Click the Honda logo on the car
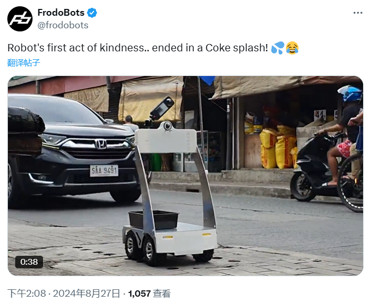372x304 pixels. (x=101, y=144)
